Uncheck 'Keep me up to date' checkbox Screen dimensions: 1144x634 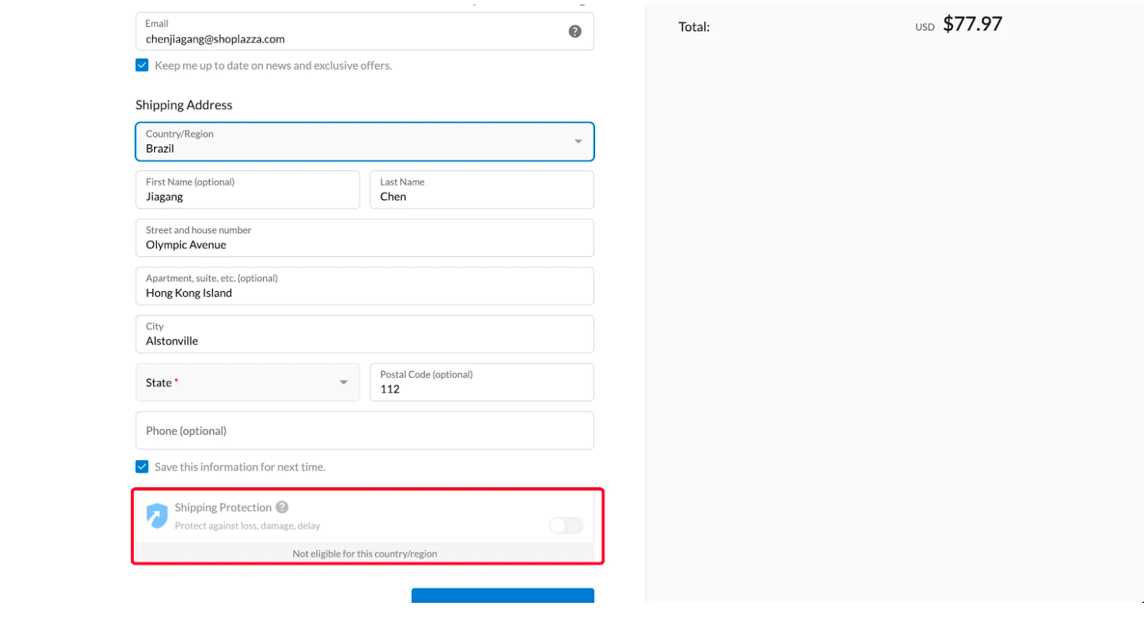[142, 65]
